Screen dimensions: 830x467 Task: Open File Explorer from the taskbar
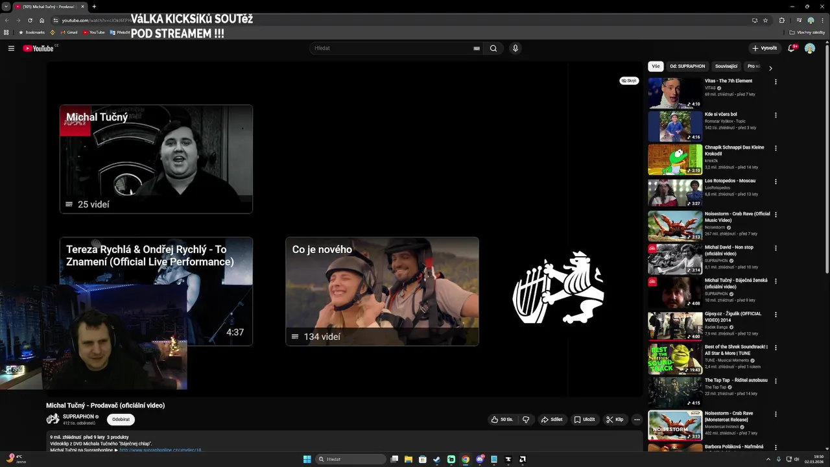(409, 459)
